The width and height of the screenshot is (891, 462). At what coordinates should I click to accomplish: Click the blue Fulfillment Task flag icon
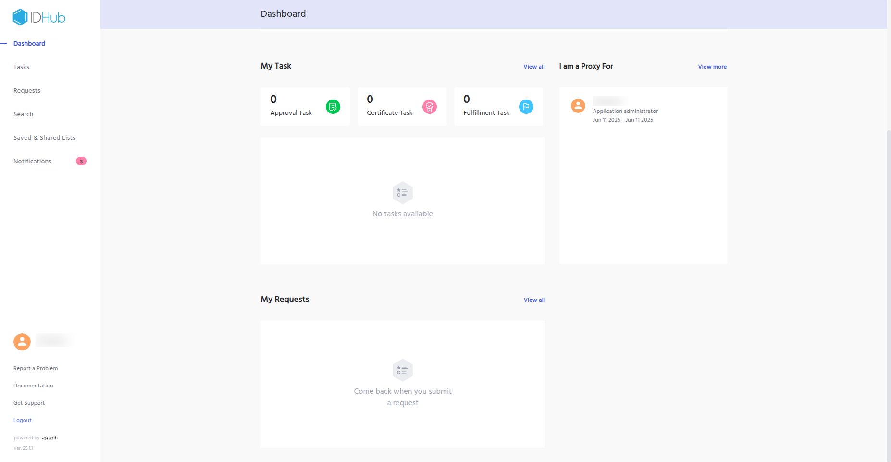[526, 107]
